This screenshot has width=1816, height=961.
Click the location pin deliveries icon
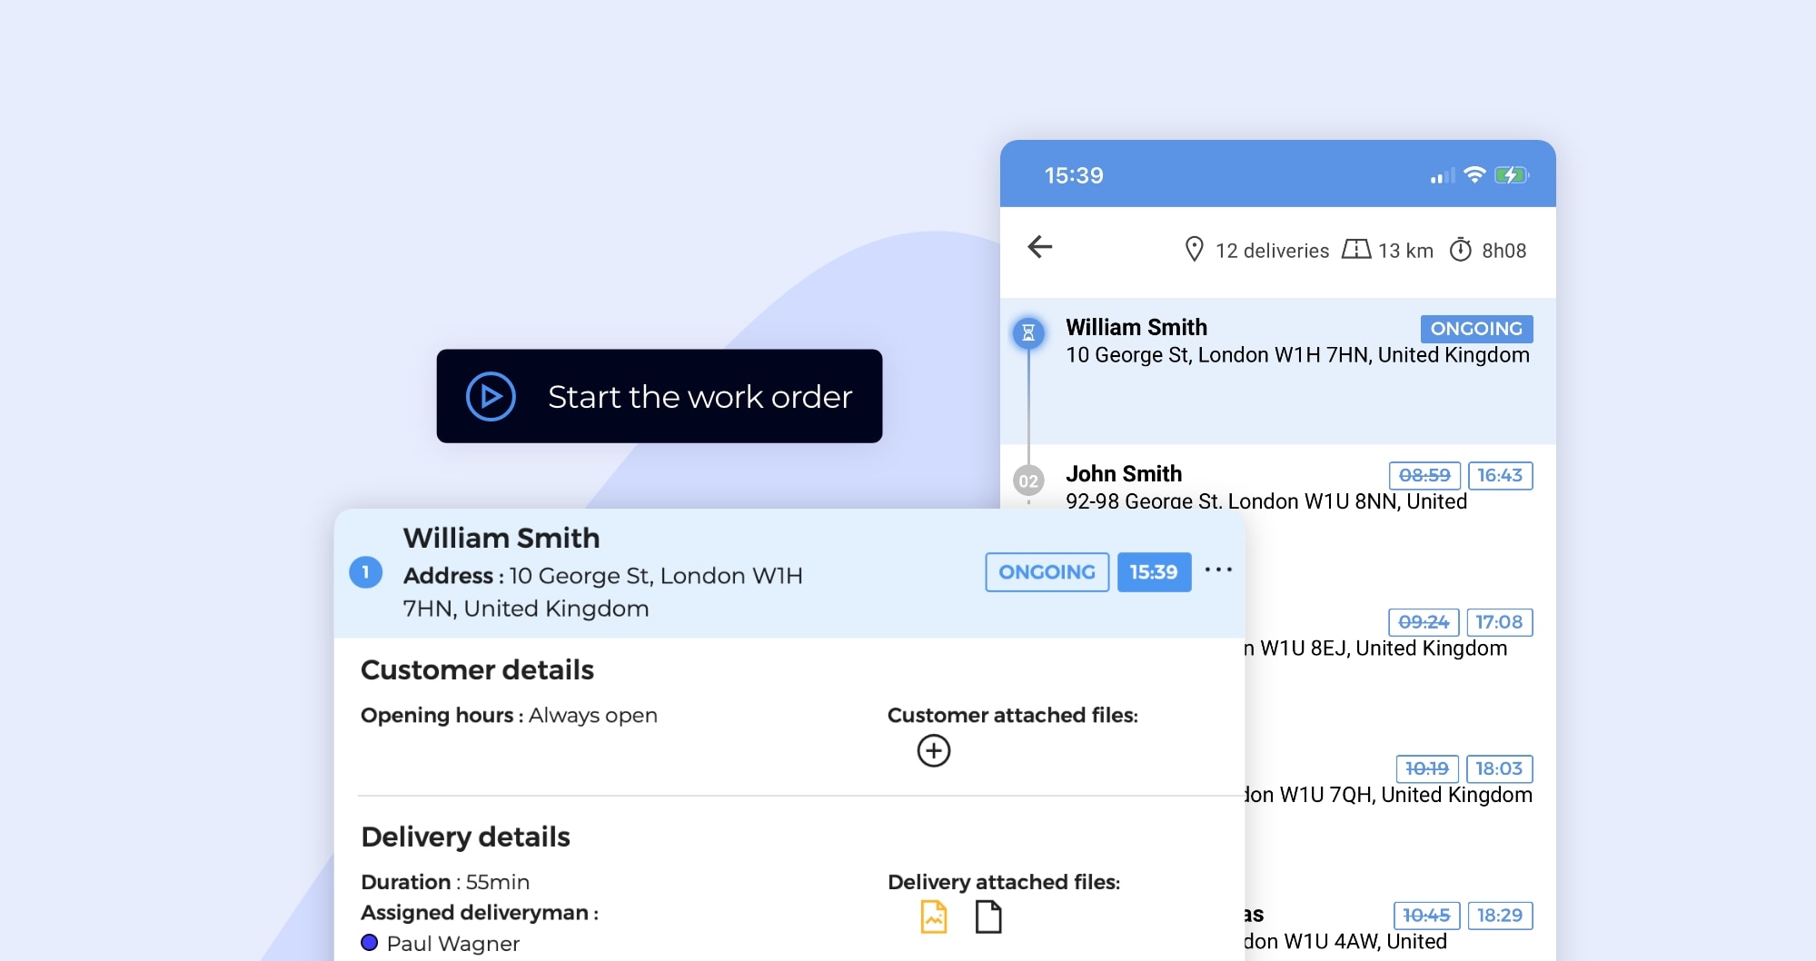[x=1194, y=250]
